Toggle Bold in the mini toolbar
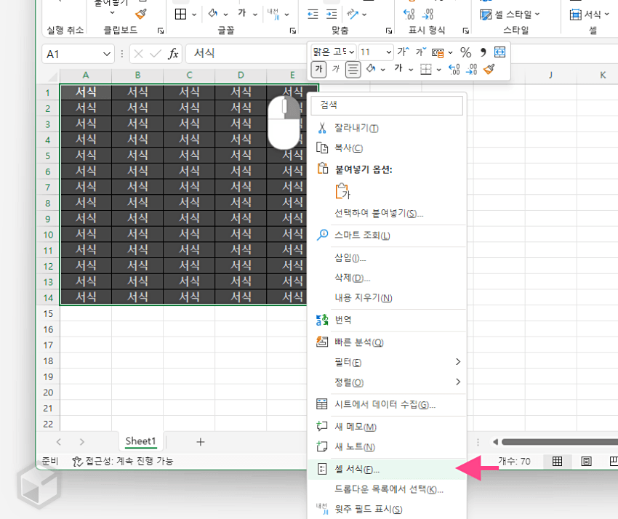 (319, 69)
